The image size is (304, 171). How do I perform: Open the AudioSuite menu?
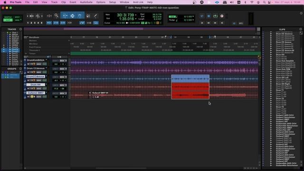(x=86, y=2)
